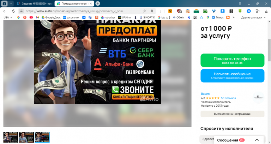The height and width of the screenshot is (144, 271).
Task: Open the Google bookmark icon
Action: 18,17
